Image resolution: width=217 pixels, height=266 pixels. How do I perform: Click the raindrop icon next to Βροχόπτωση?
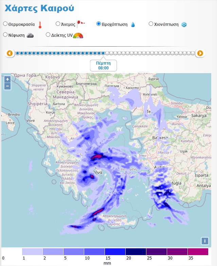point(133,24)
